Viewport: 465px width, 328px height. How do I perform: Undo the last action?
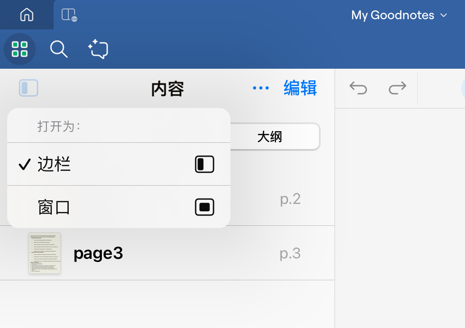click(358, 88)
